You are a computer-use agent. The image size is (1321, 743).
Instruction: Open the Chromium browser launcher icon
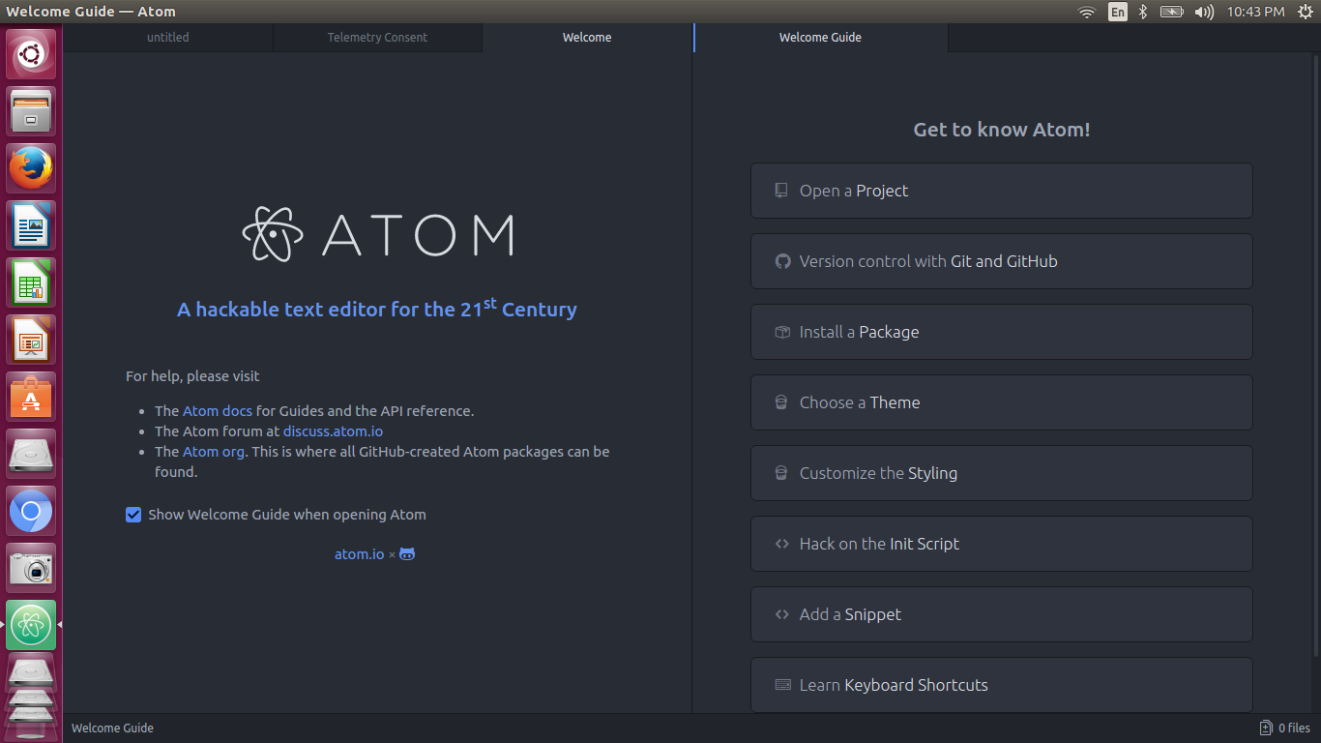click(x=31, y=511)
